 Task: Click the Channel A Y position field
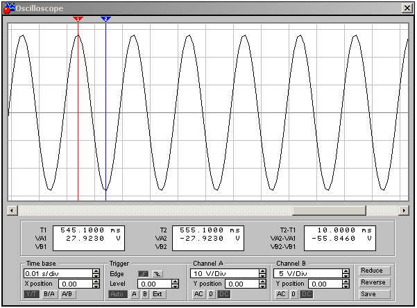click(x=242, y=284)
